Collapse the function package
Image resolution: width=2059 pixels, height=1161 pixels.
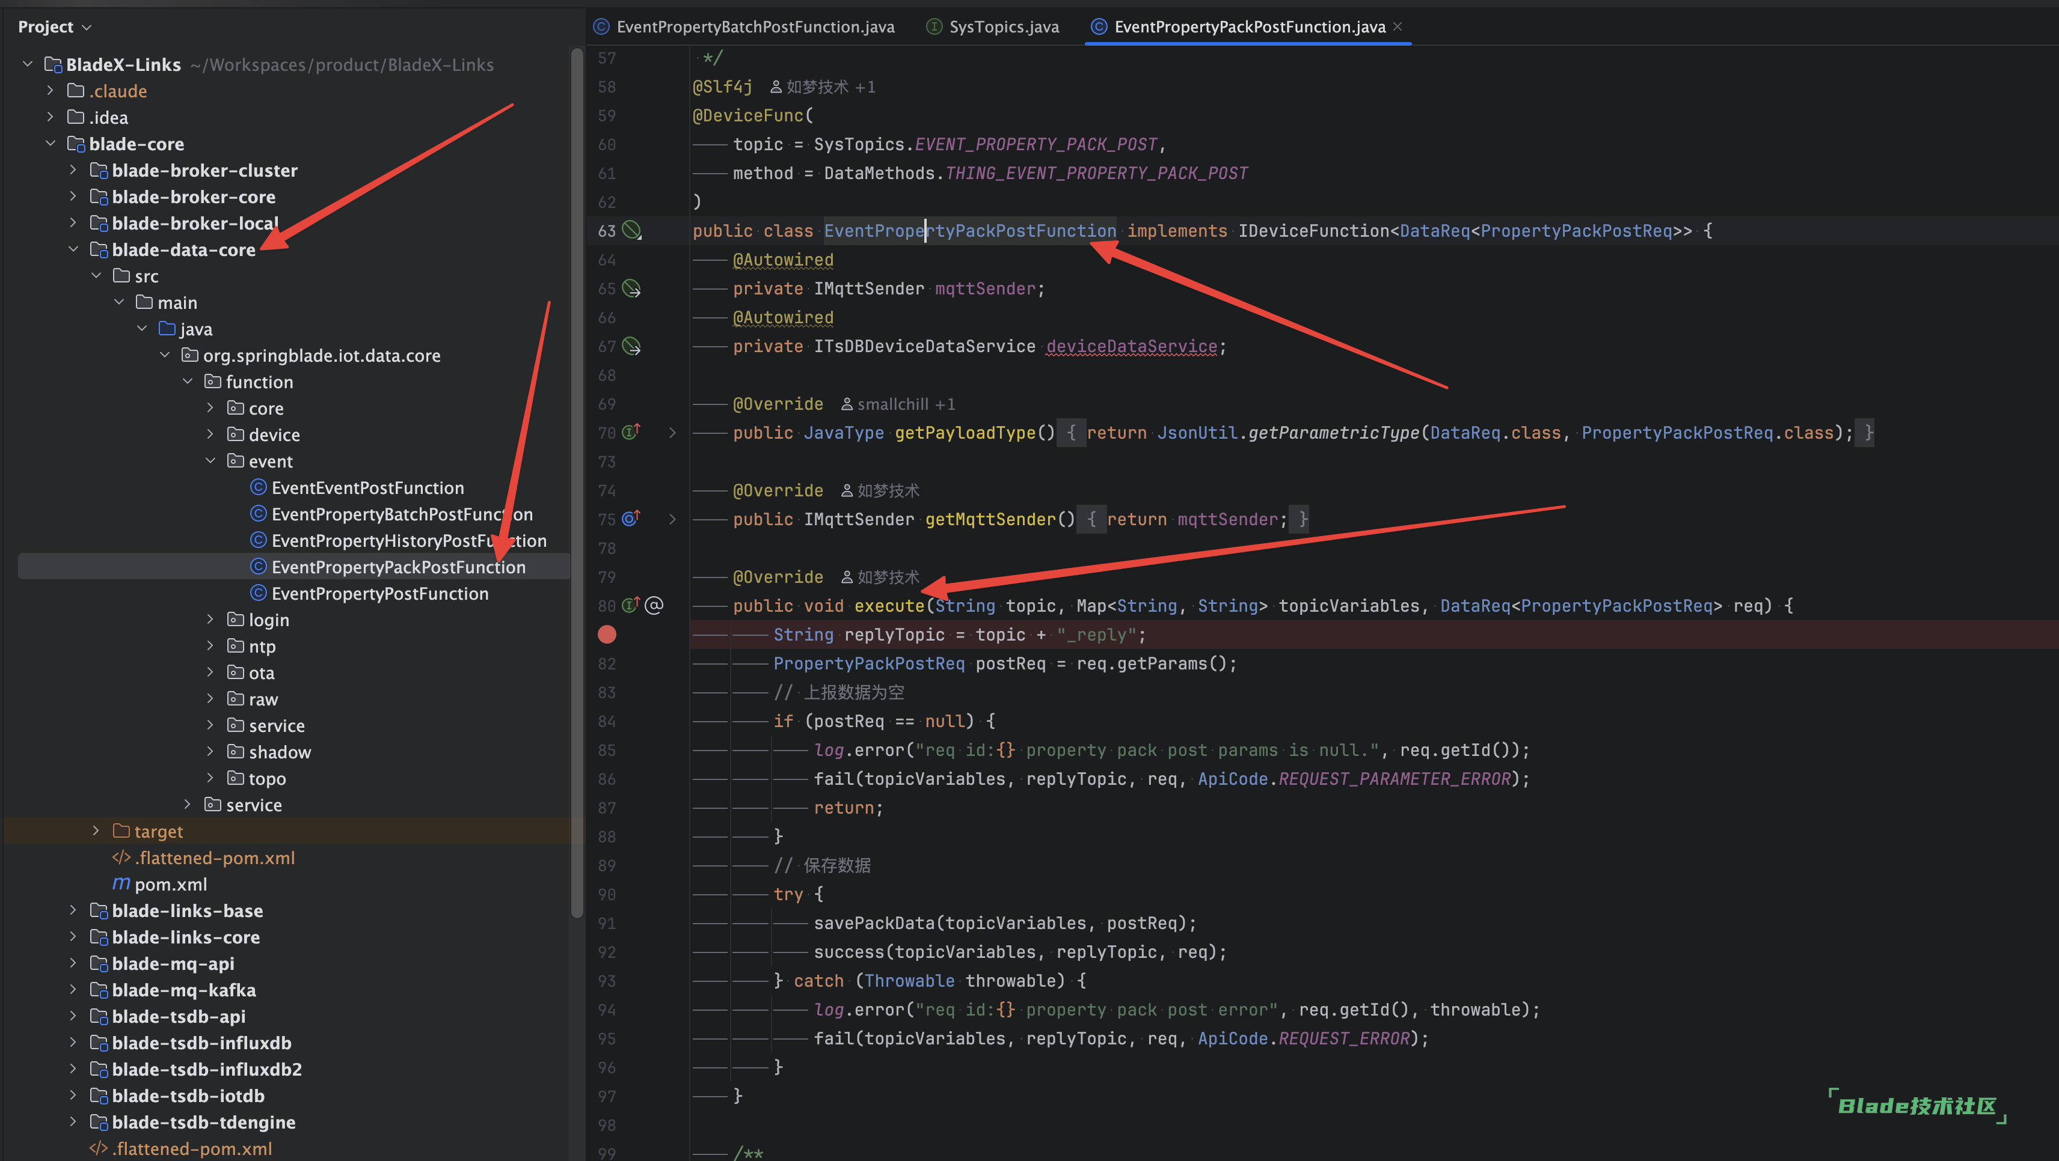tap(188, 381)
